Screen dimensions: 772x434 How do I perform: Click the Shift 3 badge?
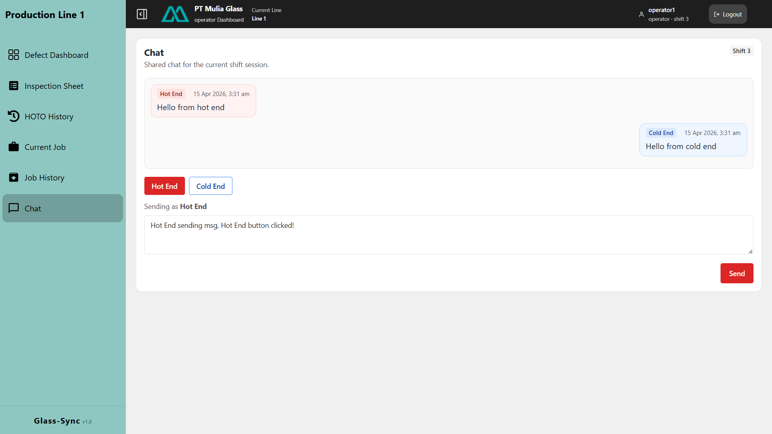click(x=741, y=51)
